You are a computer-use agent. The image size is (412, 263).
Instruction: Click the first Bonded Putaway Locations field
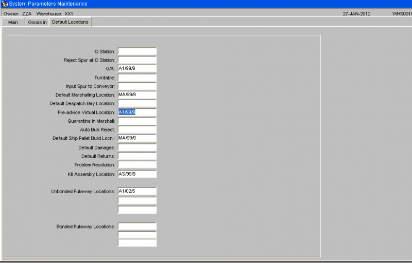pos(137,227)
